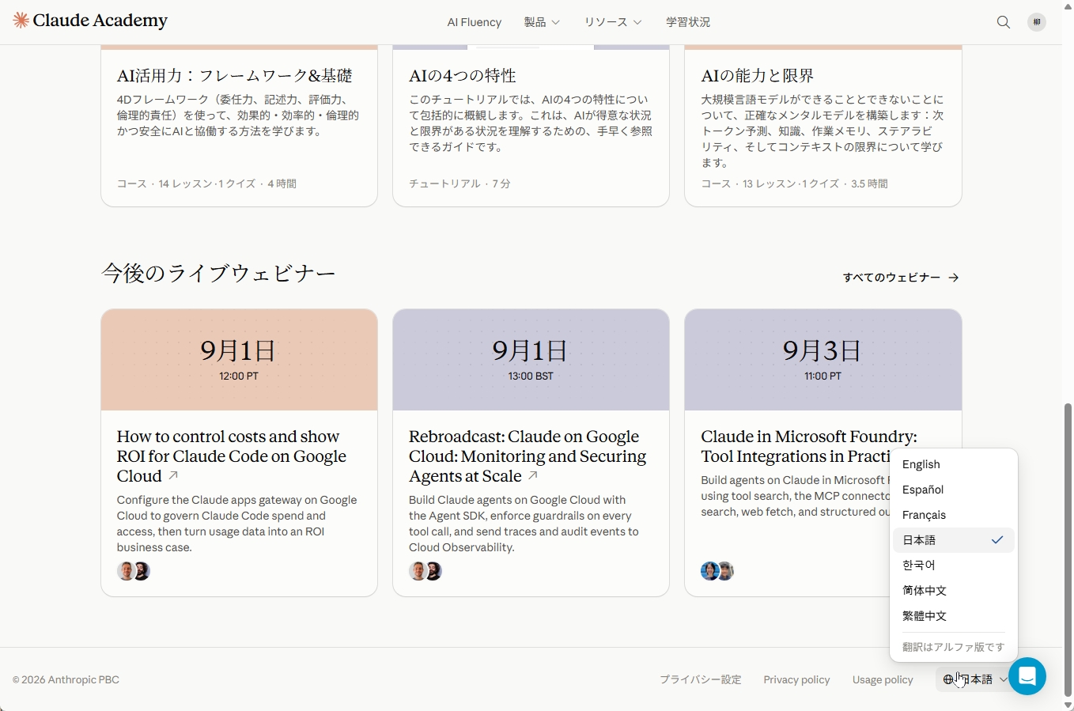Click the page vertical scrollbar thumb
1074x711 pixels.
[x=1068, y=550]
